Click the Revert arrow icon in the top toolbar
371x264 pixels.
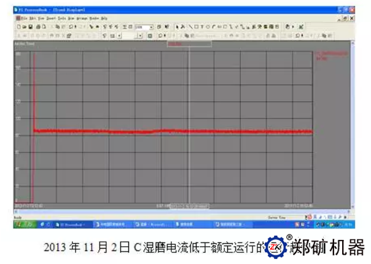click(71, 27)
